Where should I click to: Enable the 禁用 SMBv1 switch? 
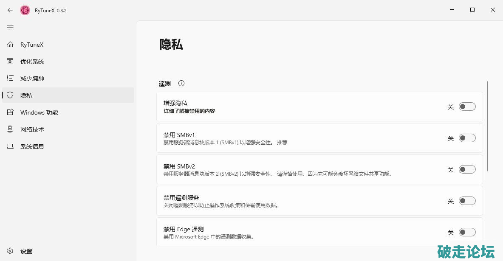pos(467,138)
